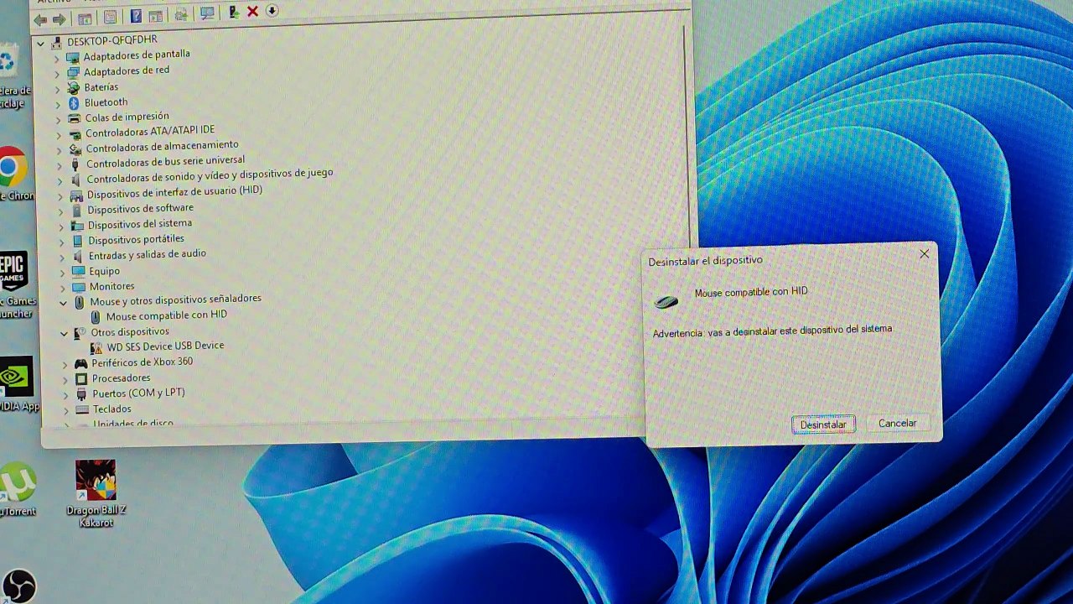Open the NVIDIA App desktop icon

(x=16, y=377)
